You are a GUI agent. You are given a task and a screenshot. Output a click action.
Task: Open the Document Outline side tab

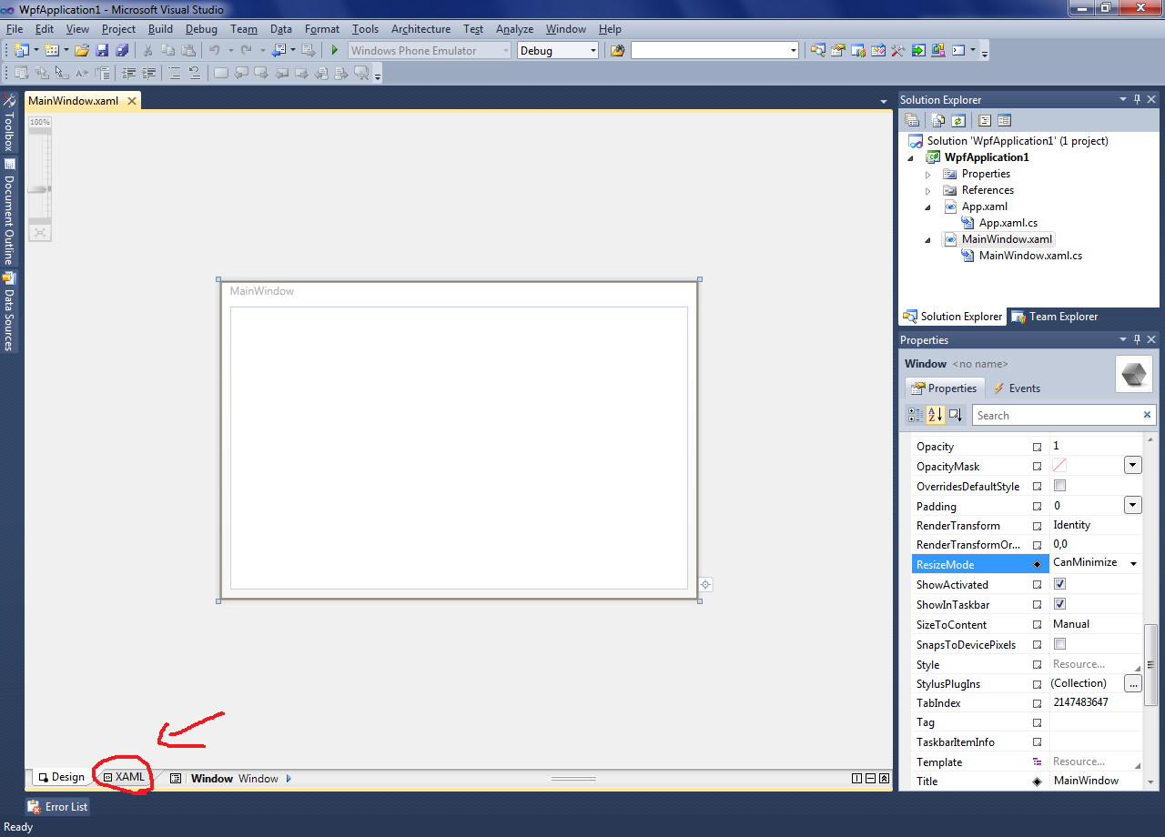pyautogui.click(x=9, y=212)
